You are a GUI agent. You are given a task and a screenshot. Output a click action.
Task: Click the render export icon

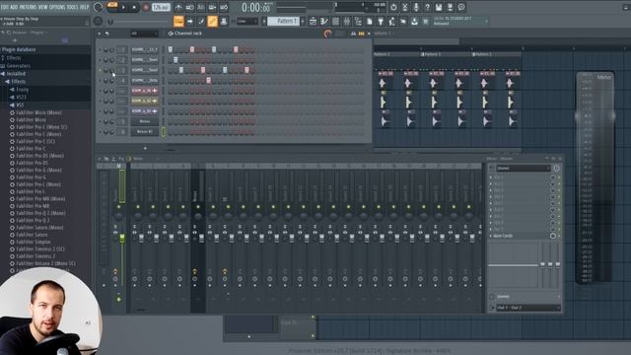pos(450,7)
